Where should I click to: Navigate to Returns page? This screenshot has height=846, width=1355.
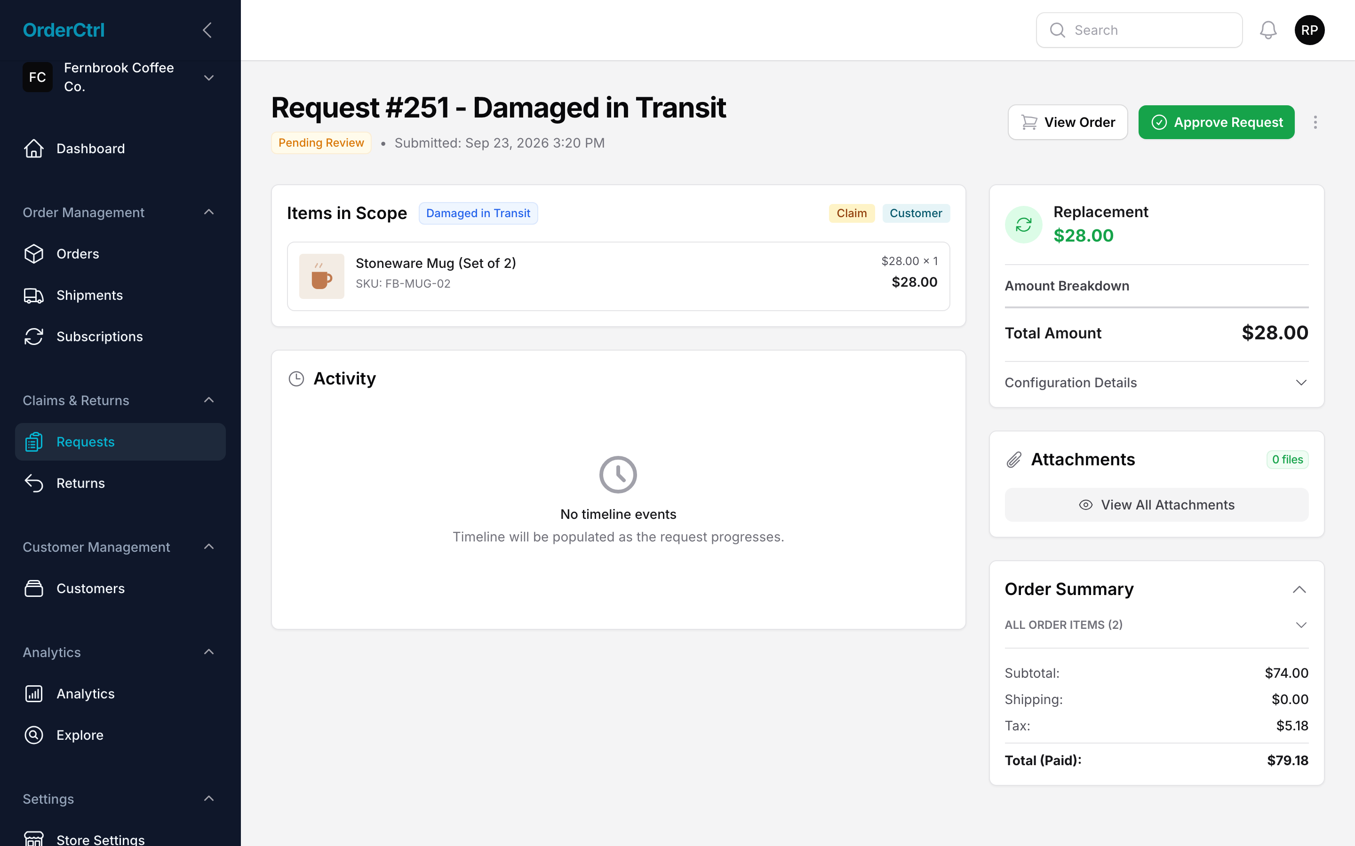pos(120,484)
